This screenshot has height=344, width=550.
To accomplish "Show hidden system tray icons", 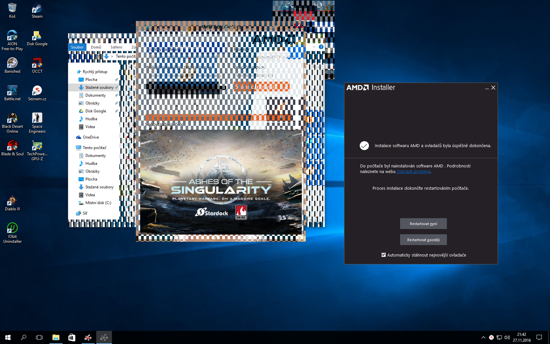I will pyautogui.click(x=483, y=337).
